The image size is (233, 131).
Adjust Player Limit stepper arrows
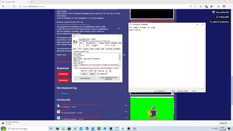click(110, 71)
